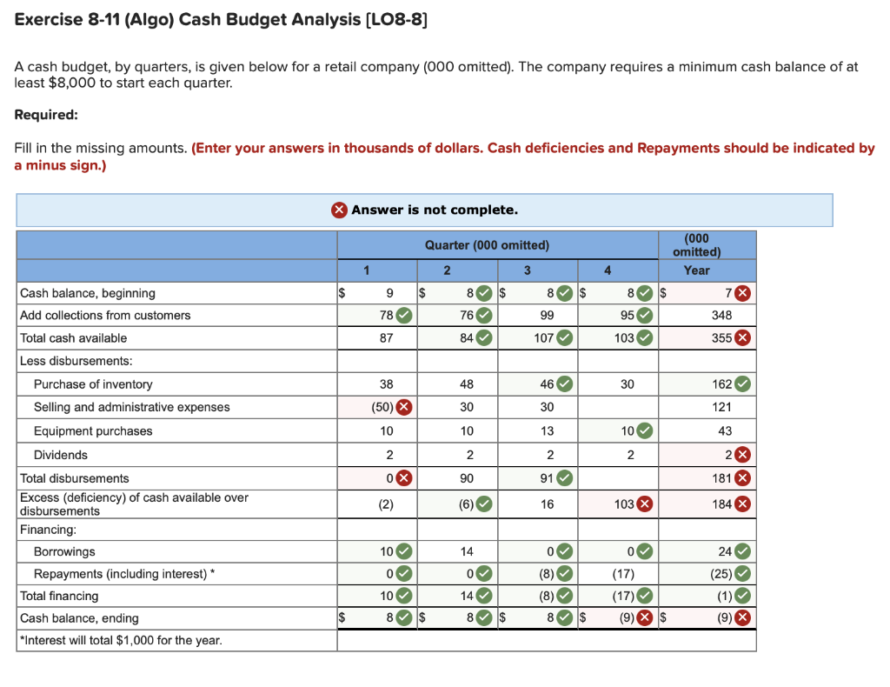890x687 pixels.
Task: Click green check beside Quarter 4 collections 95
Action: click(644, 315)
